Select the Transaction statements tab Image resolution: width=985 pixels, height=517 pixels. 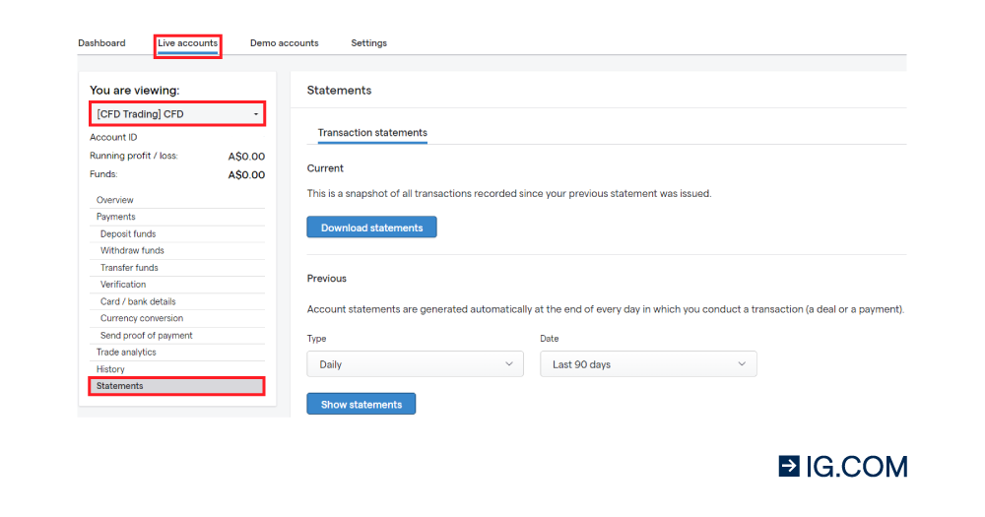coord(372,133)
